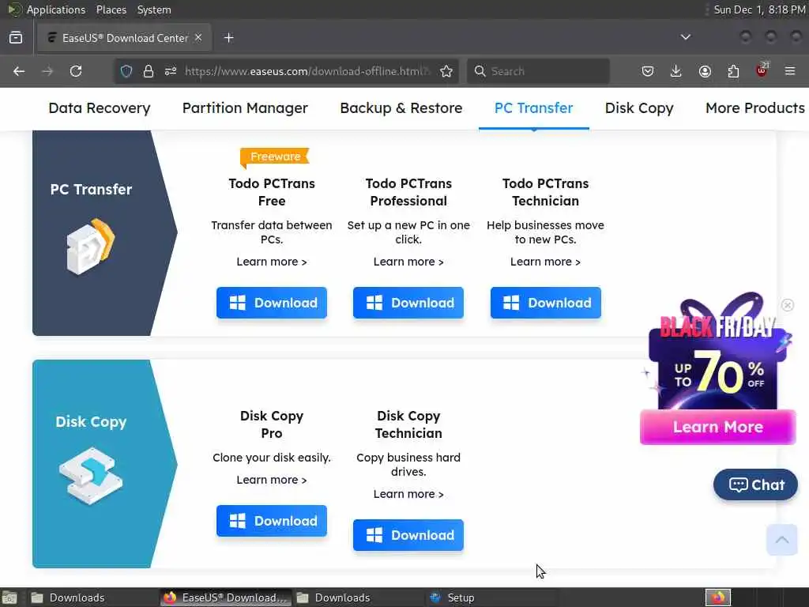The image size is (809, 607).
Task: Click the red extension icon with badge
Action: click(762, 70)
